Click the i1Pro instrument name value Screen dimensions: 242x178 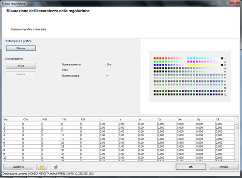tap(109, 65)
